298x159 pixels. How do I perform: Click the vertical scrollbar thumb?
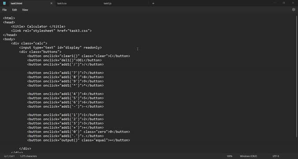[297, 76]
